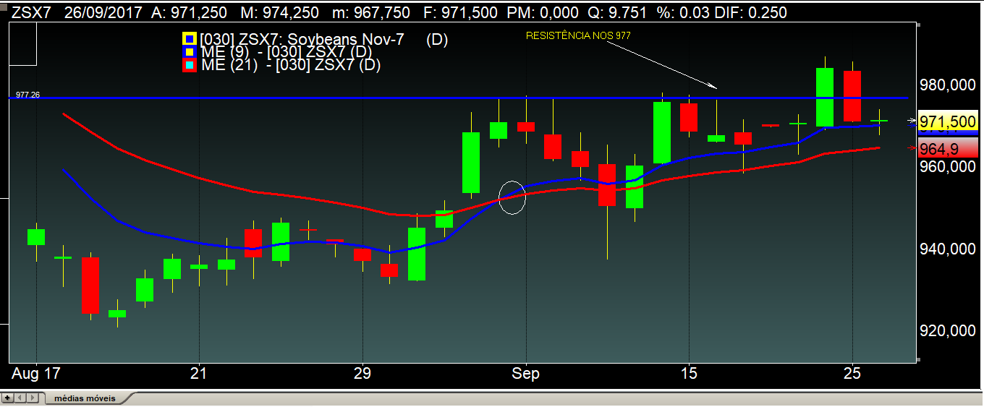Image resolution: width=984 pixels, height=407 pixels.
Task: Click the "Sep" date label on time axis
Action: tap(525, 374)
